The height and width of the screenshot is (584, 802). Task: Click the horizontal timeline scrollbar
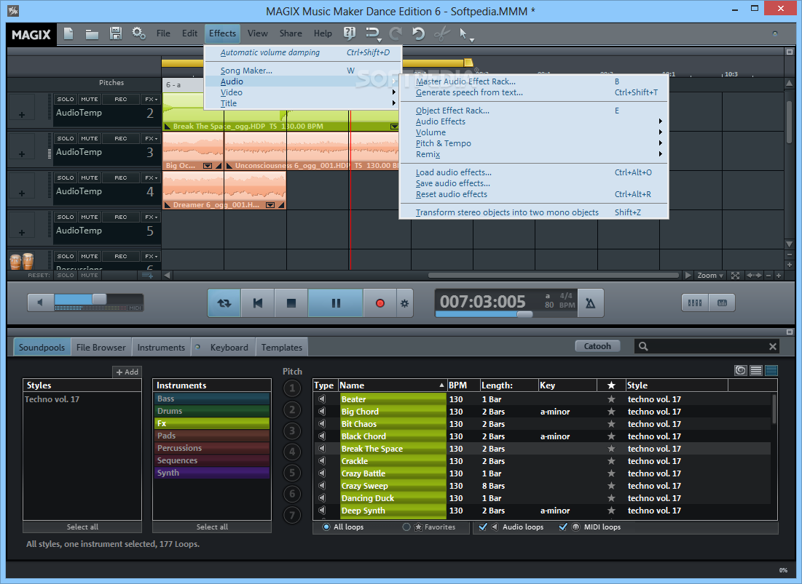[554, 275]
